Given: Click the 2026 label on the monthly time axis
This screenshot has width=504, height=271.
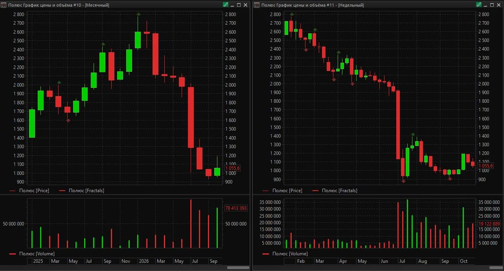Looking at the screenshot, I should [x=143, y=261].
